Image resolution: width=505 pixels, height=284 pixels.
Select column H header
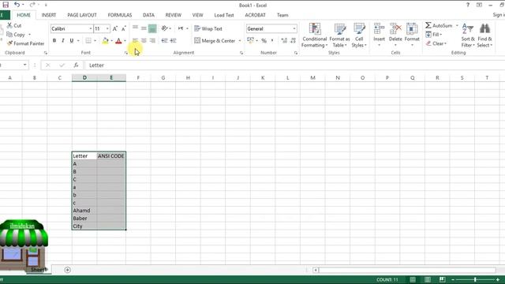(x=188, y=77)
